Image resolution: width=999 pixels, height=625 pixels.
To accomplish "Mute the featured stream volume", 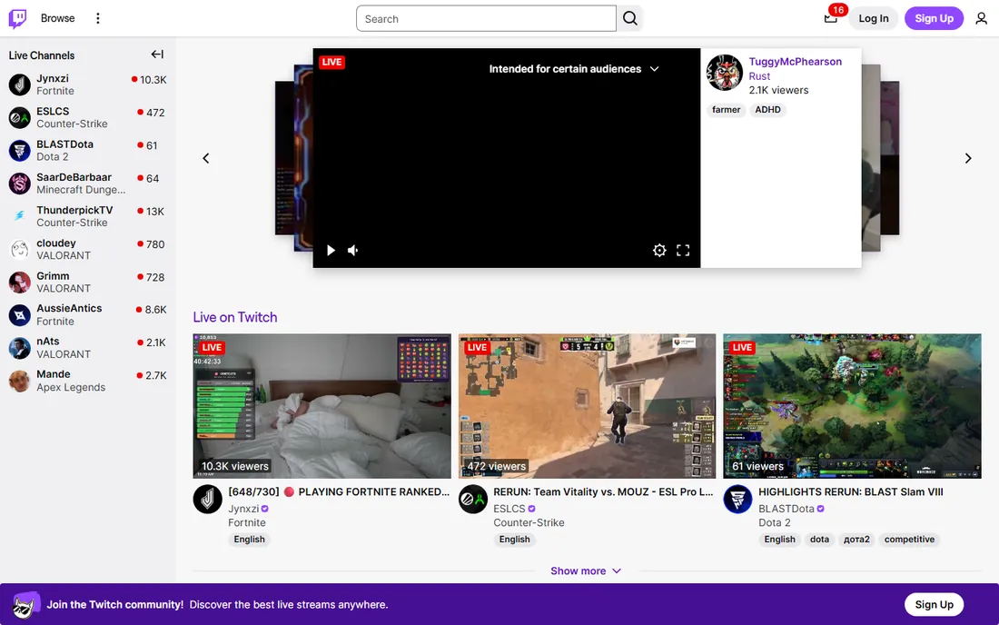I will tap(353, 251).
